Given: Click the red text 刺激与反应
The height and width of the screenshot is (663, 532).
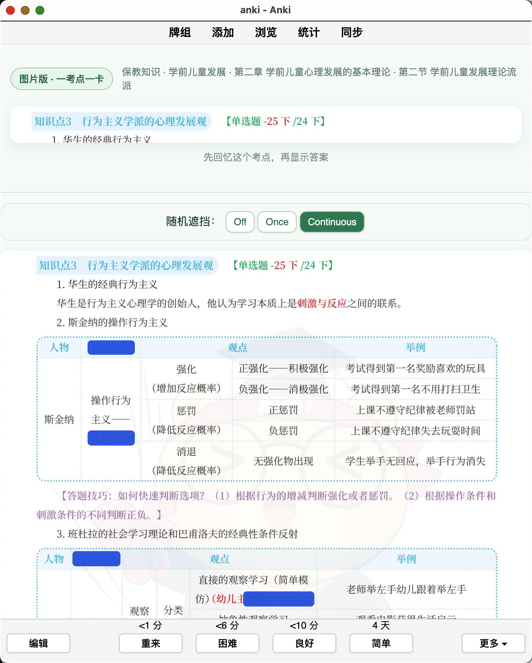Looking at the screenshot, I should tap(322, 303).
